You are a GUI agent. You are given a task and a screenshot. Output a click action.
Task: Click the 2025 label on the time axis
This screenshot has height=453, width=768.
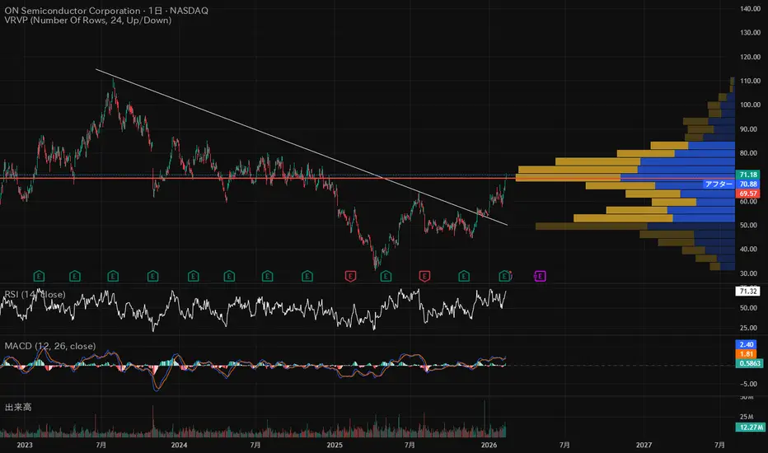coord(335,445)
